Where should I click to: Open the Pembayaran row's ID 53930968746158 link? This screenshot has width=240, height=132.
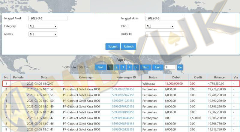coord(123,118)
